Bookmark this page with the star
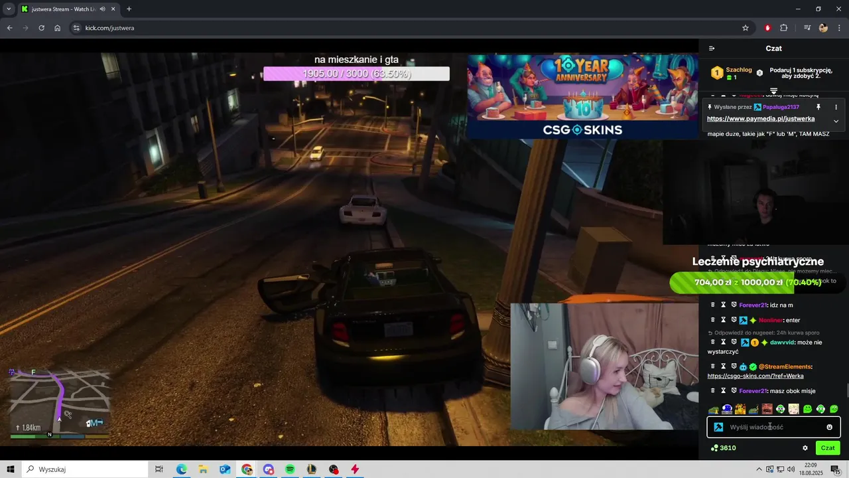The width and height of the screenshot is (849, 478). click(746, 28)
